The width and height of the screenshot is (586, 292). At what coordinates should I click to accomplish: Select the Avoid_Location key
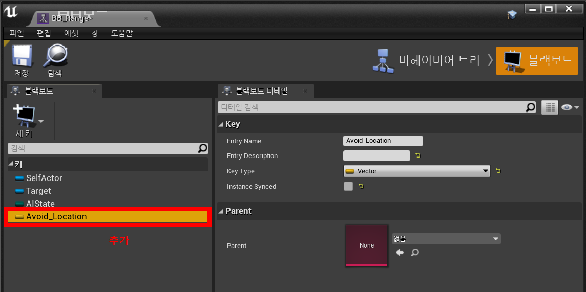tap(108, 216)
